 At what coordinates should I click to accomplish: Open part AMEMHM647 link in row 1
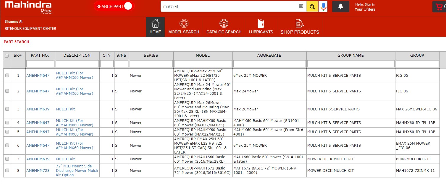(x=38, y=76)
